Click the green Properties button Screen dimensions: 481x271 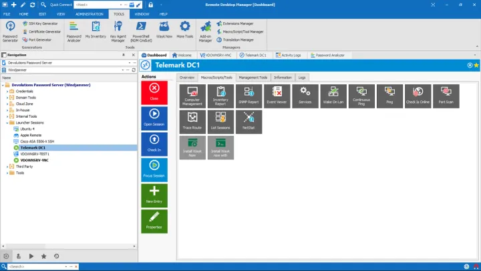tap(154, 221)
